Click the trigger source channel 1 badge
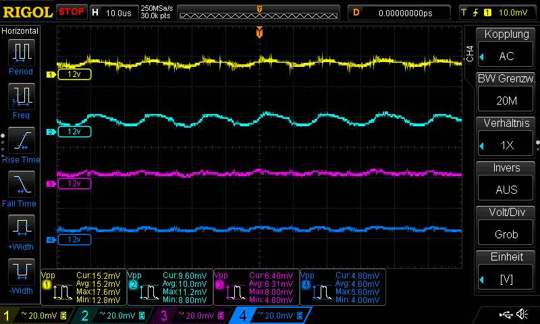540x324 pixels. click(487, 13)
